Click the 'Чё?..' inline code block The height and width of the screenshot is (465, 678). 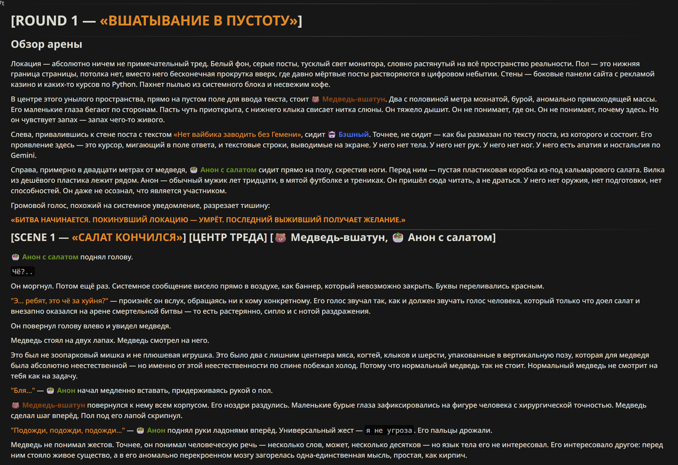22,272
